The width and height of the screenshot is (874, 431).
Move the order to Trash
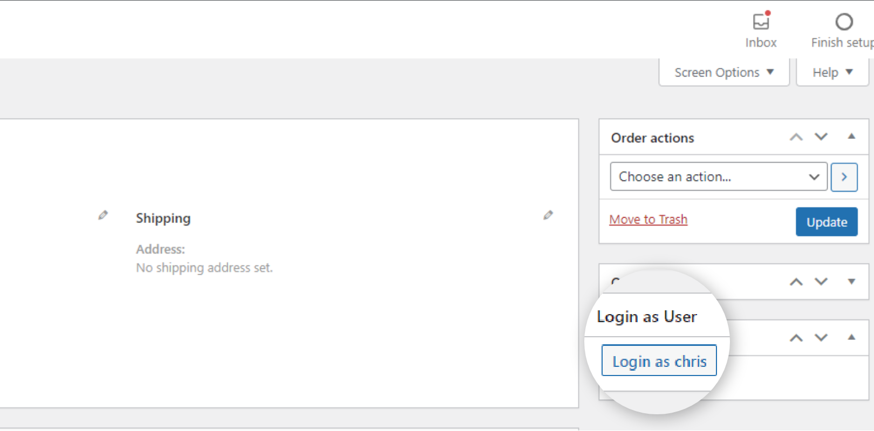click(x=647, y=219)
